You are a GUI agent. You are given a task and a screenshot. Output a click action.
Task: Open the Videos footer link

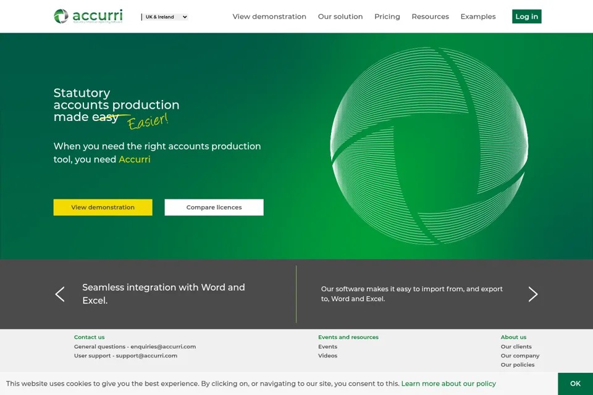point(327,355)
